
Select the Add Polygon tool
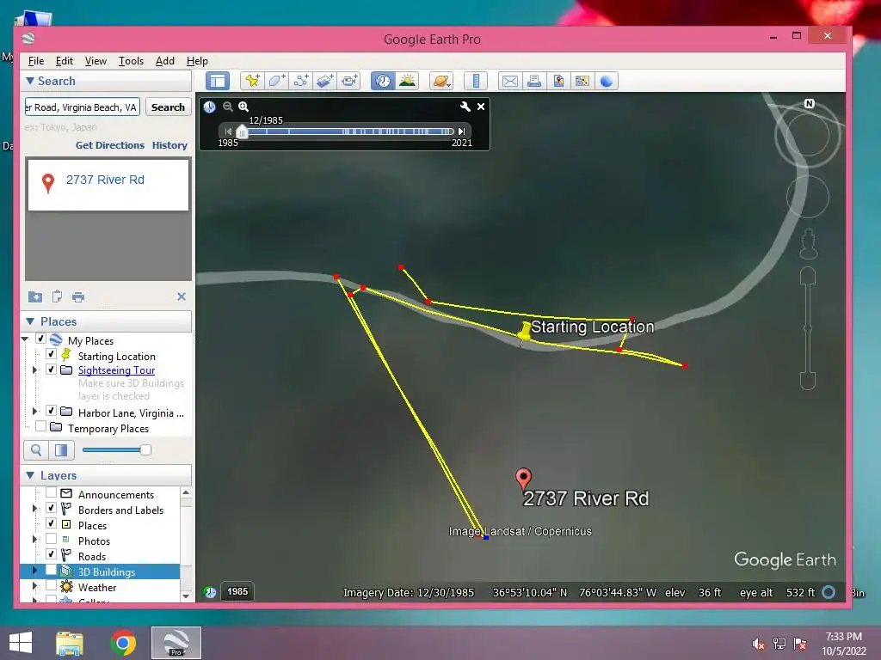(x=276, y=81)
